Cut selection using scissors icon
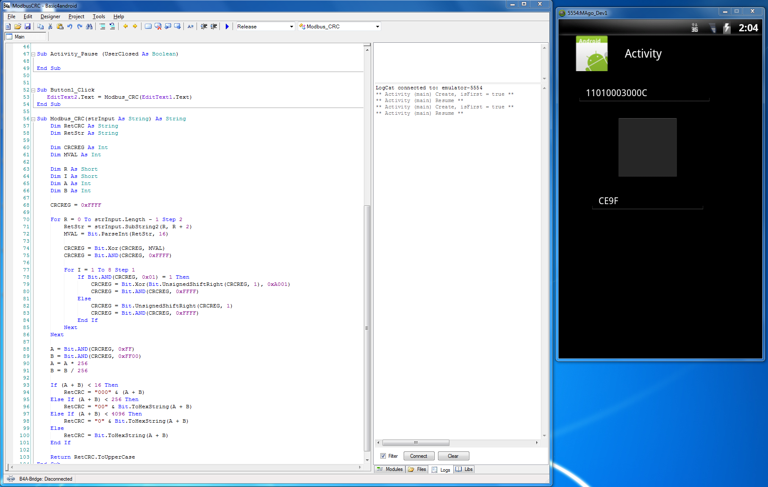 click(50, 27)
